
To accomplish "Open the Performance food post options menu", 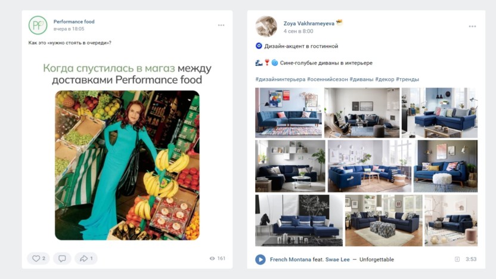I will pyautogui.click(x=221, y=25).
